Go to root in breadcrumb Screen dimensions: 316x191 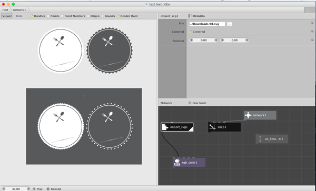tap(5, 9)
